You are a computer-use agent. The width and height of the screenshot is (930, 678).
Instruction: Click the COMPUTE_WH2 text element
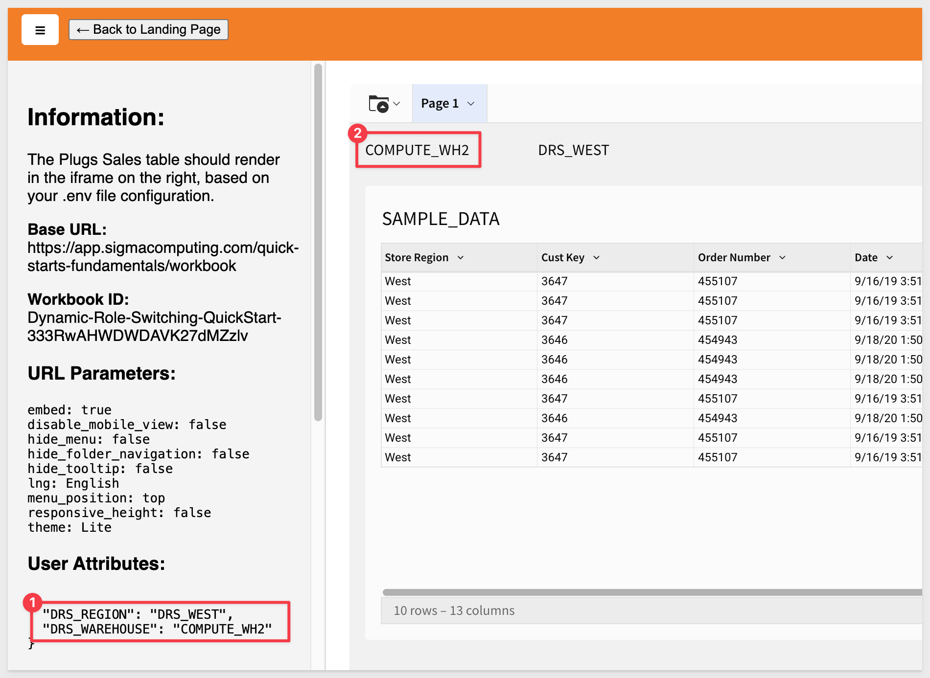[418, 150]
